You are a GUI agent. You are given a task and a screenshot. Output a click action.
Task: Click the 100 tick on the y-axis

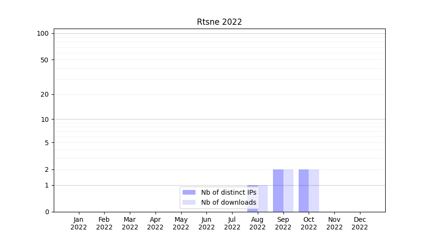click(43, 33)
